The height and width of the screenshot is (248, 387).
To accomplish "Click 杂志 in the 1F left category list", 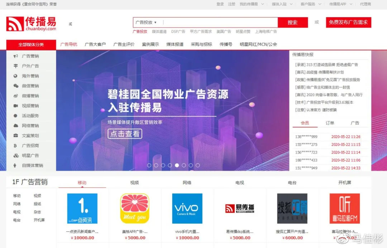I will 38,212.
